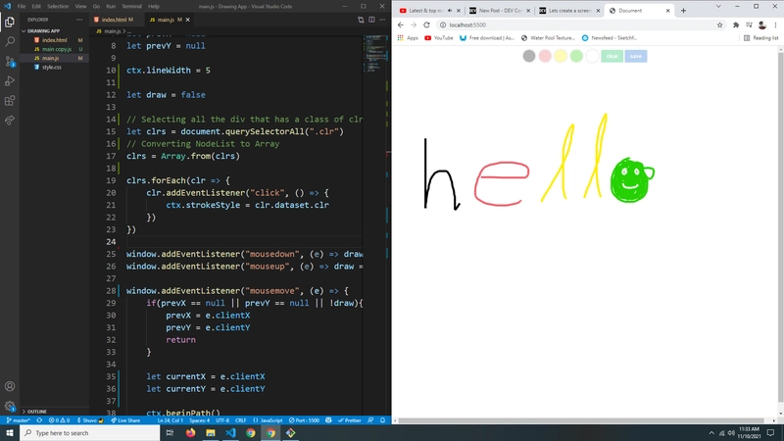Open the File menu

tap(22, 7)
